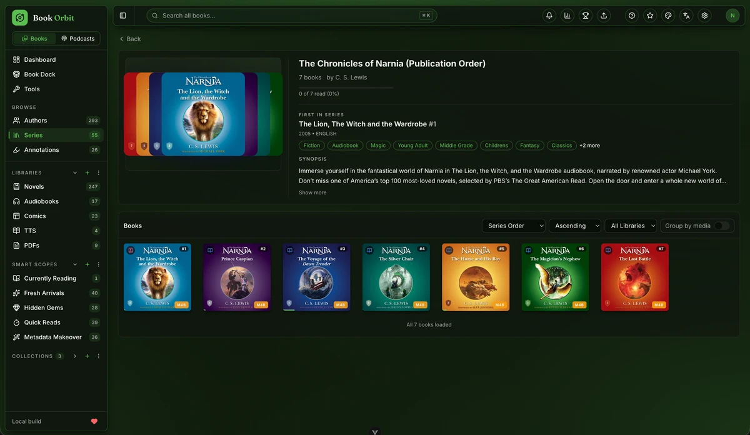Go Back to previous page
Screen dimensions: 750x435
click(x=130, y=39)
